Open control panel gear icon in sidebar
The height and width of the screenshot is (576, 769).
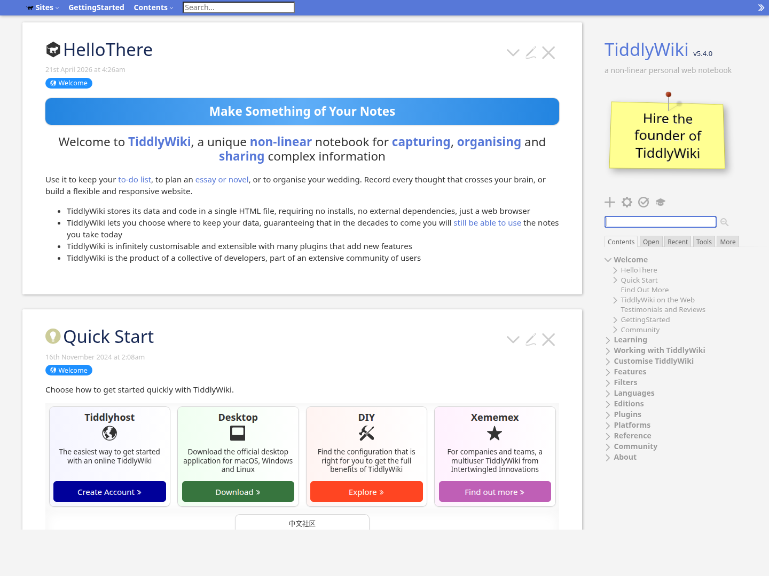click(x=627, y=202)
